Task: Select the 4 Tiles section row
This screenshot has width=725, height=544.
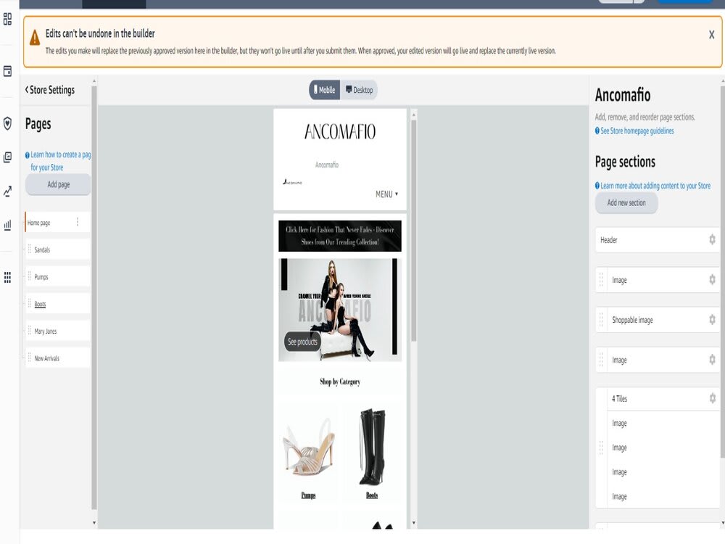Action: (x=663, y=398)
